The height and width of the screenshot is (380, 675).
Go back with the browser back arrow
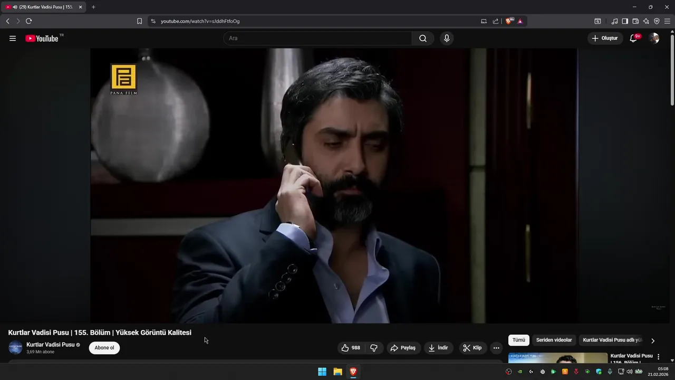7,21
